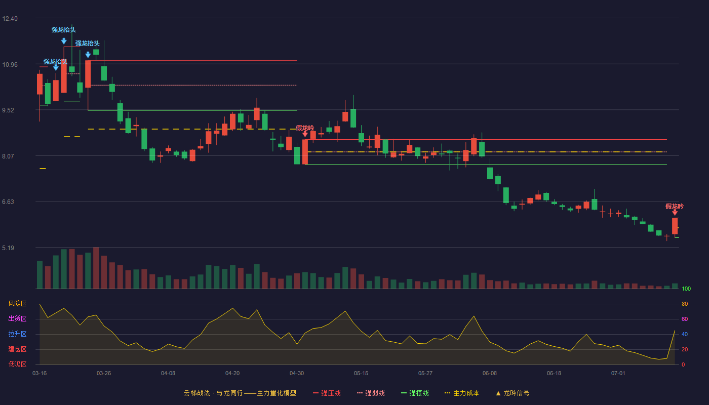Viewport: 709px width, 405px height.
Task: Select the 建仓区 zone label
Action: tap(17, 349)
